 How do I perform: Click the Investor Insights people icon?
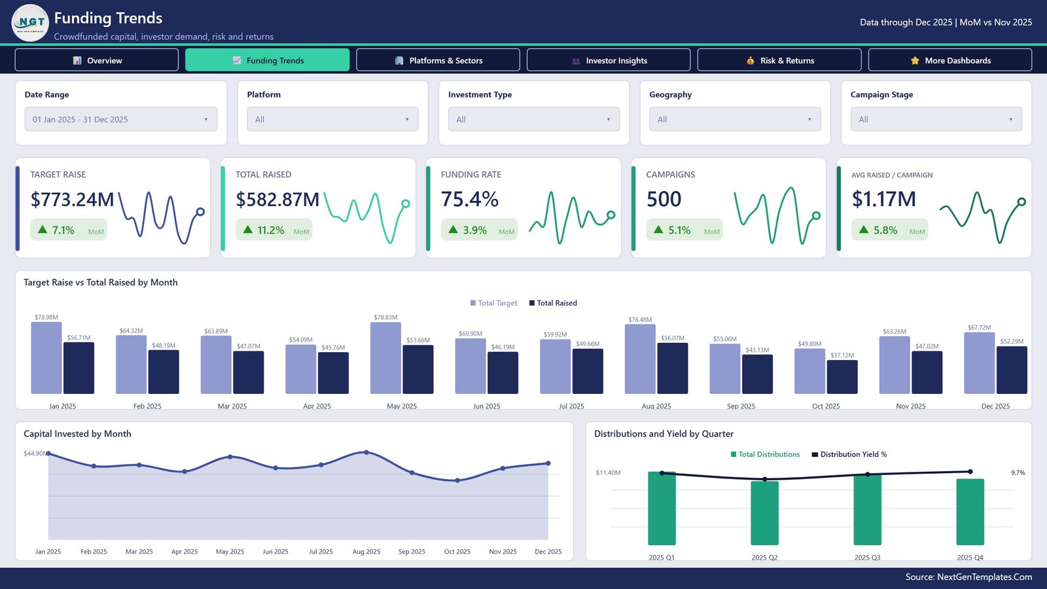pyautogui.click(x=576, y=61)
